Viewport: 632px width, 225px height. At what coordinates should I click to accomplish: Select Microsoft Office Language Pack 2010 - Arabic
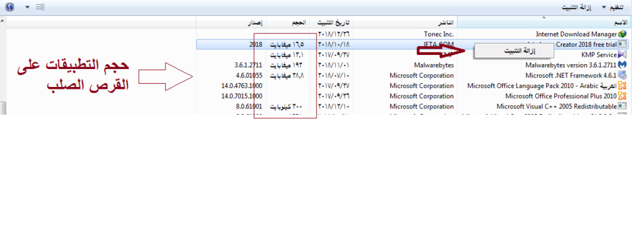[x=542, y=86]
